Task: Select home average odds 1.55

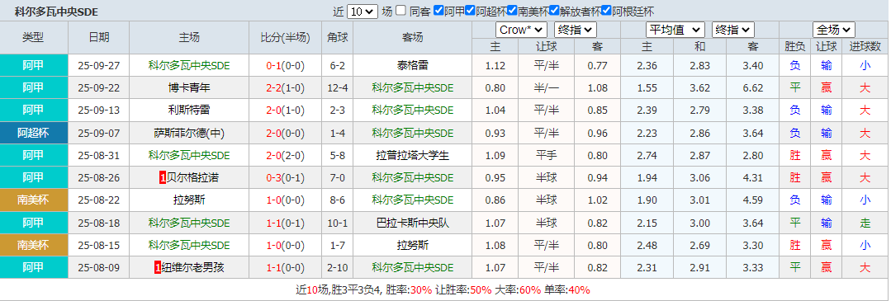Action: pos(647,88)
